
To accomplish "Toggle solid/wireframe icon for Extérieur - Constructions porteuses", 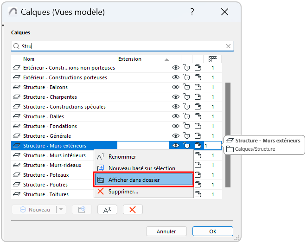I will (x=198, y=77).
